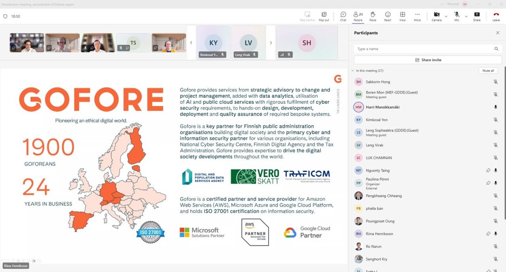Click muted mic icon for LUK CHAMNAN

(495, 157)
